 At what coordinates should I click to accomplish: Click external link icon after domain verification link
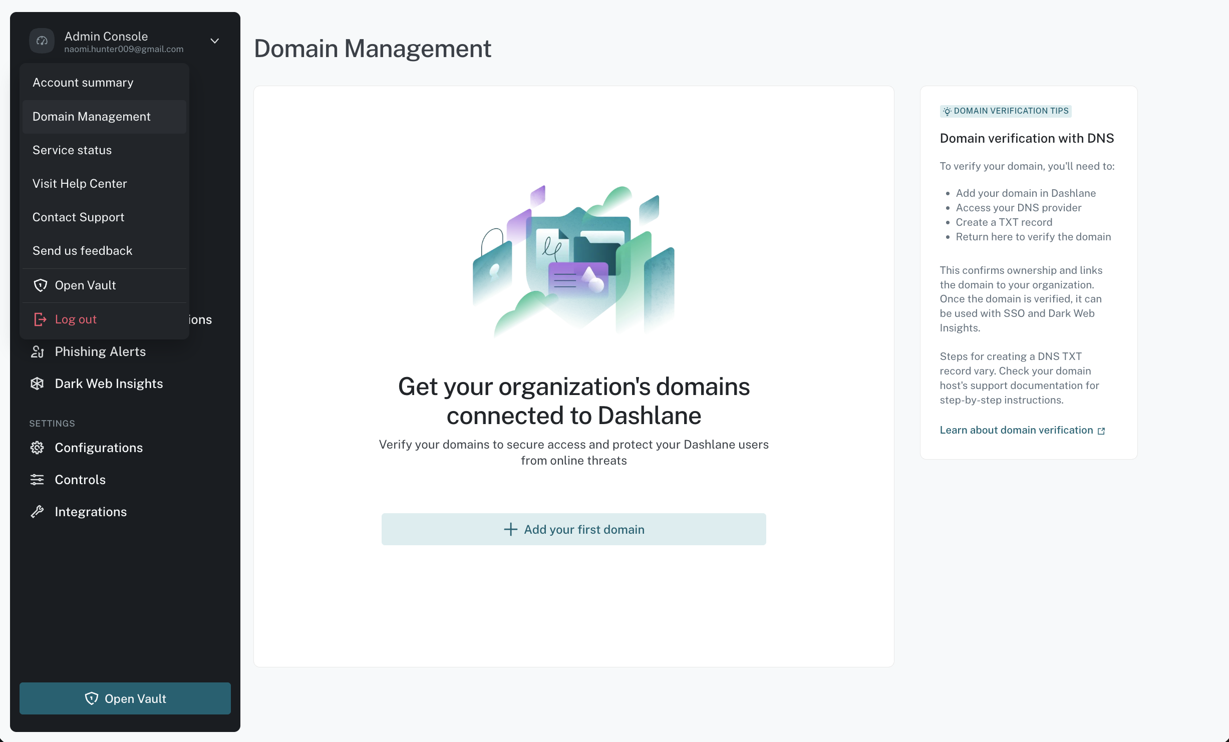coord(1101,432)
